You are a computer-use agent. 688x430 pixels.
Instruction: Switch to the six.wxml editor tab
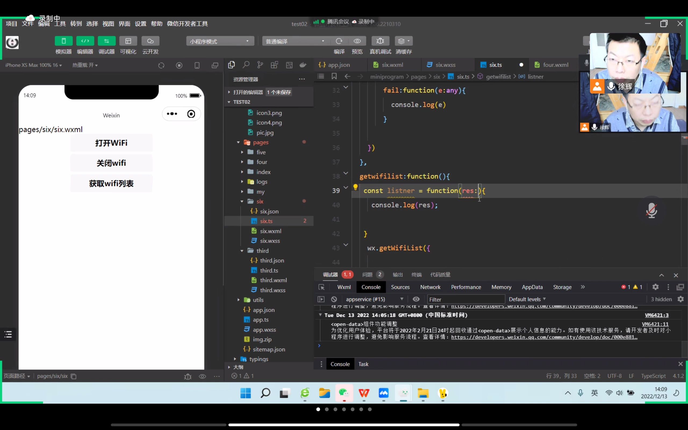pyautogui.click(x=392, y=65)
